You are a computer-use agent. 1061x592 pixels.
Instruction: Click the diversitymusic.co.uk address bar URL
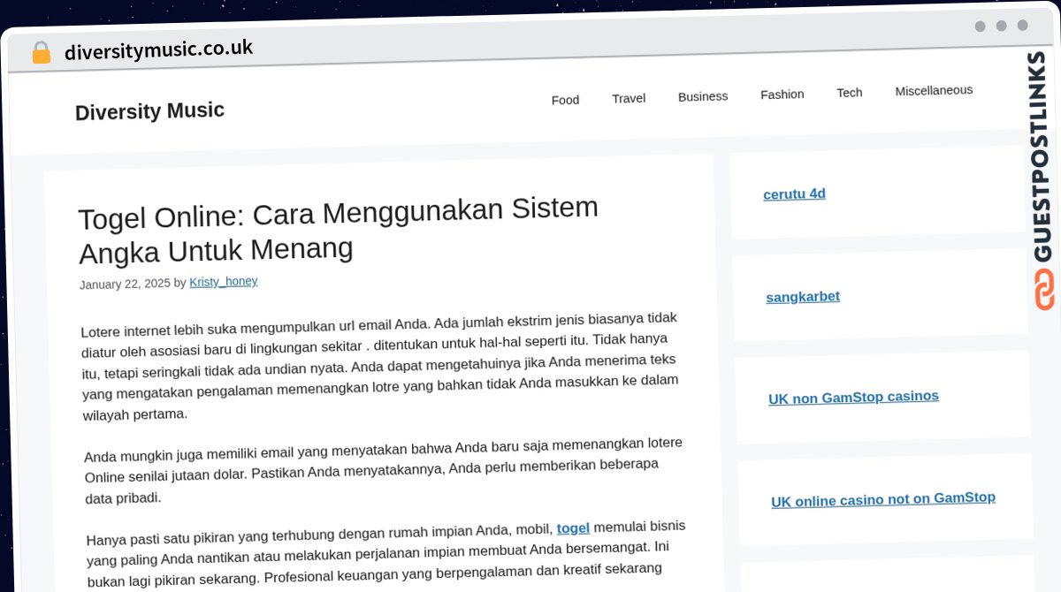158,49
